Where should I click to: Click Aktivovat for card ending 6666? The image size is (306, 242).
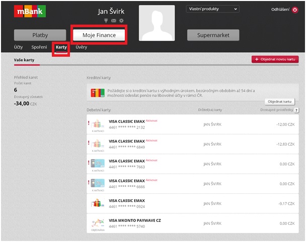151,180
